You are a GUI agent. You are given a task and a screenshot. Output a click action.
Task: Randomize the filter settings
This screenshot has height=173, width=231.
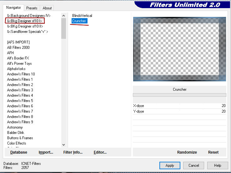pos(187,152)
